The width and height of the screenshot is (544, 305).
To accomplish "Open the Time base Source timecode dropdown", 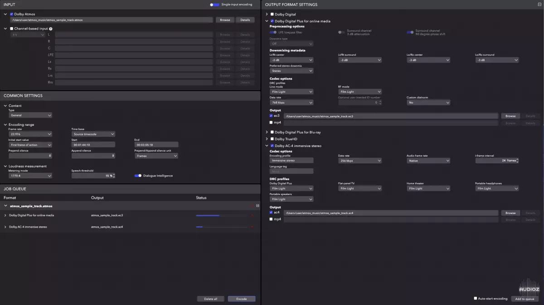I will point(93,134).
